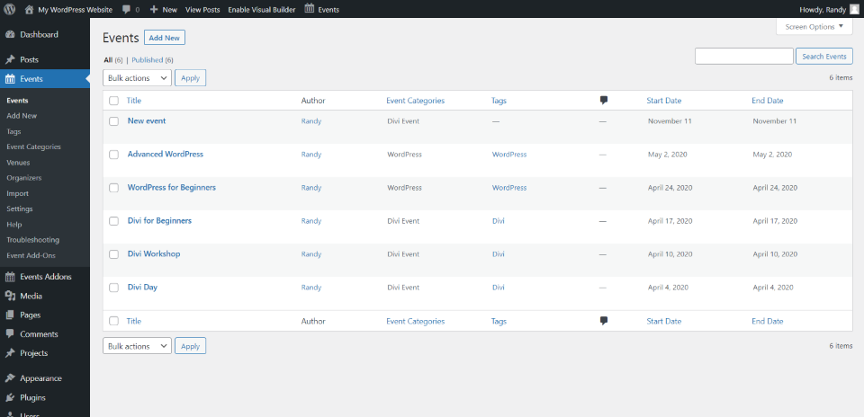Click the comments column icon in table footer
This screenshot has height=417, width=864.
604,321
